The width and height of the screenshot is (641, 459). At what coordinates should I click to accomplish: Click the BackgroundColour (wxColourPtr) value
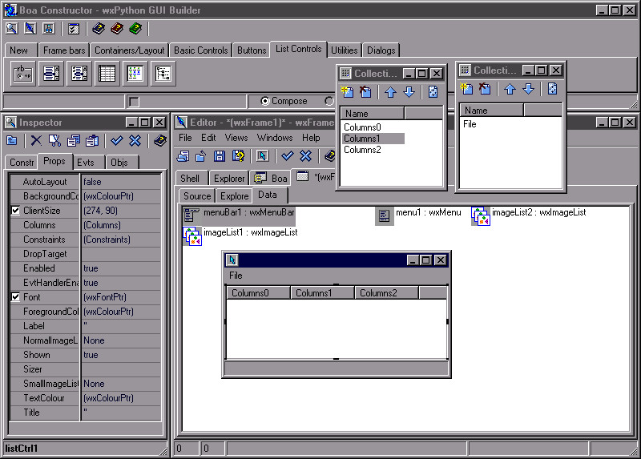pos(122,196)
